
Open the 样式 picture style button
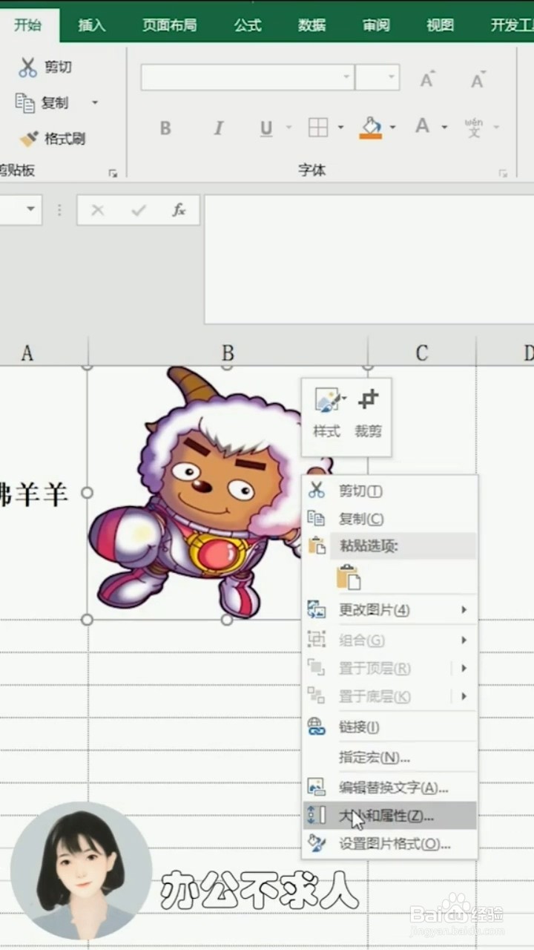click(326, 414)
